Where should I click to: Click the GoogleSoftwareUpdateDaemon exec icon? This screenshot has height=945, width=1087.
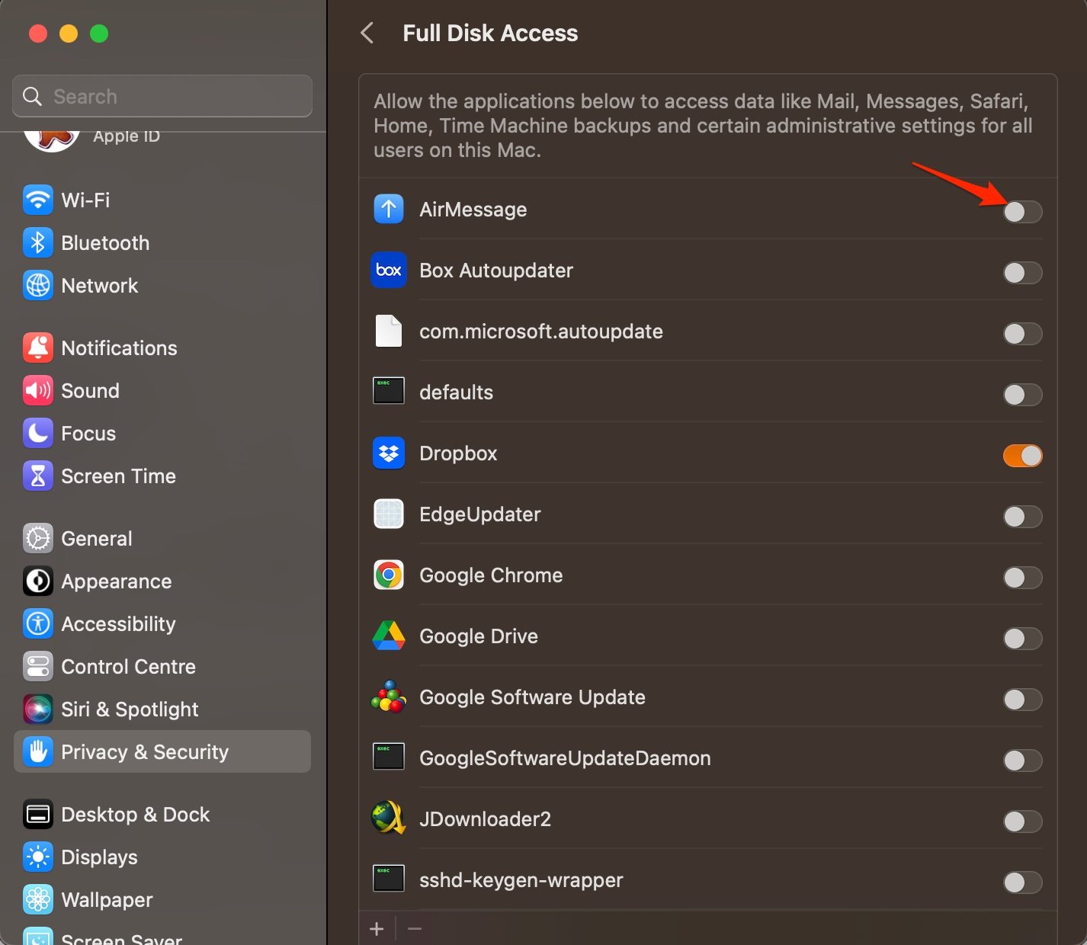[x=389, y=757]
